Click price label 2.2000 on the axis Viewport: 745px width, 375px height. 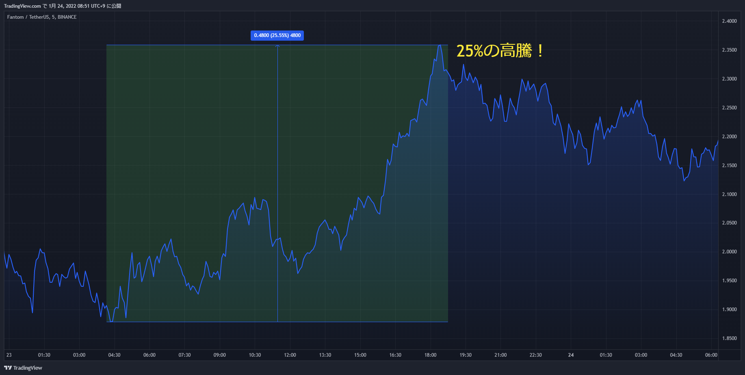729,137
